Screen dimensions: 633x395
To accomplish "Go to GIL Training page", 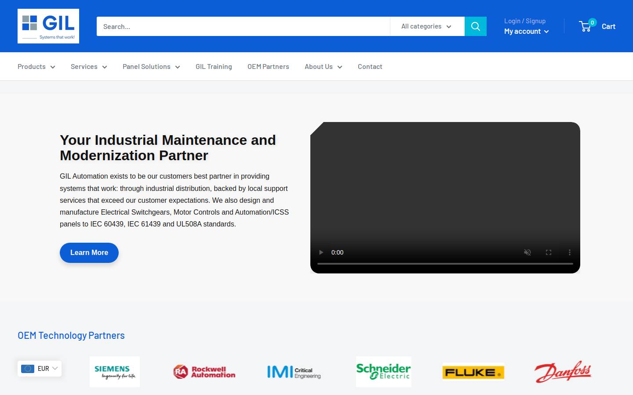I will pos(214,67).
